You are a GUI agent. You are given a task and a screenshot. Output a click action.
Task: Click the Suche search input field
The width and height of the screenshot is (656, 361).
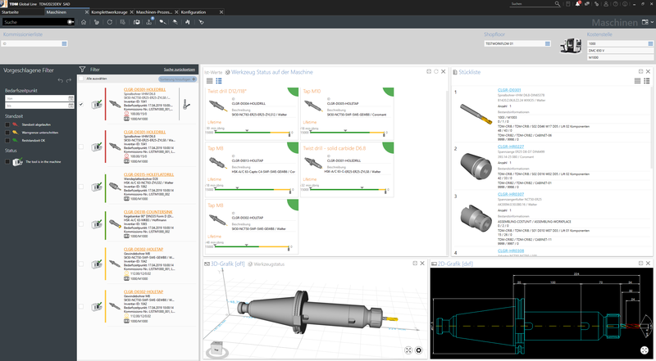[33, 22]
